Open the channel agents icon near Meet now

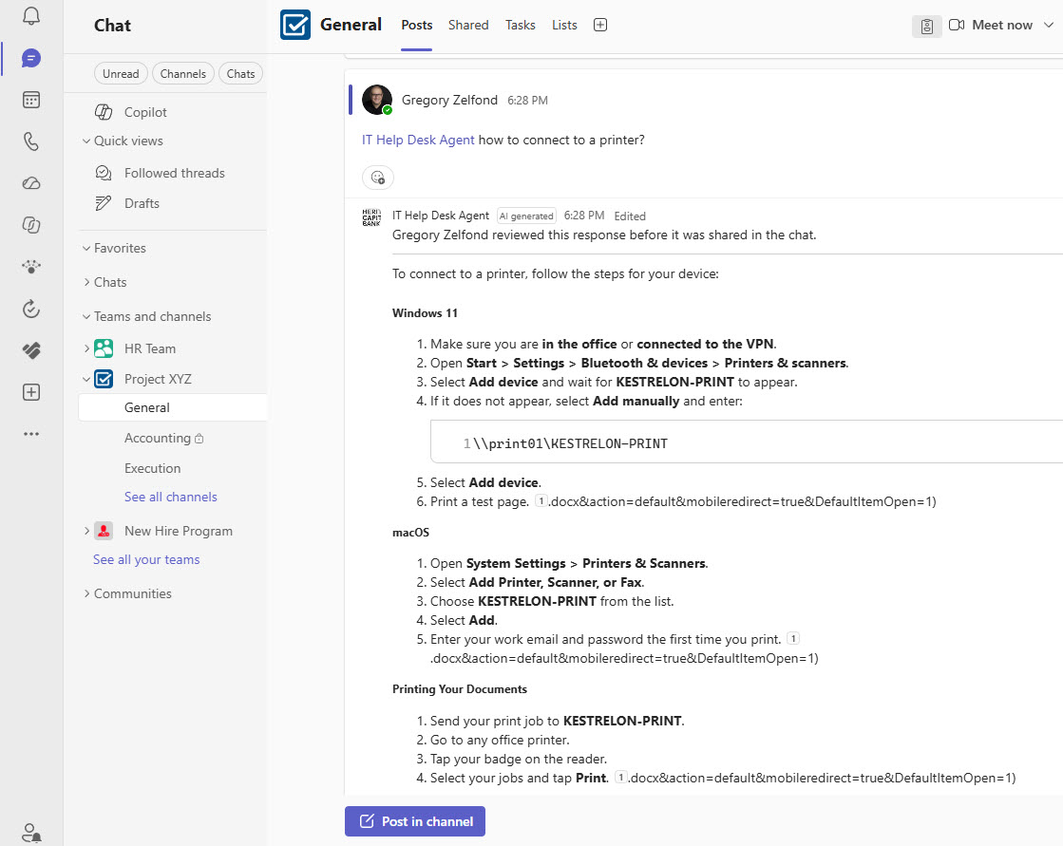click(927, 26)
